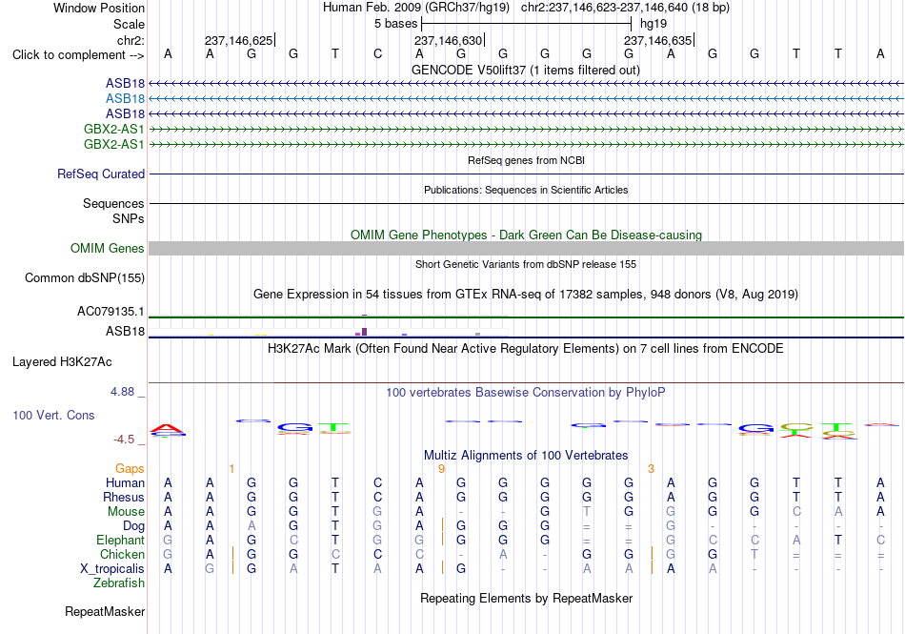Click the C base in the complement sequence row
Screen dimensions: 905x634
pos(377,53)
